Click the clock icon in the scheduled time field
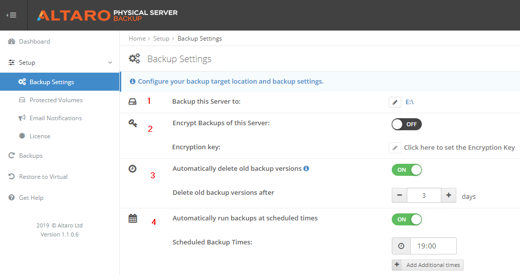The width and height of the screenshot is (520, 275). (401, 246)
